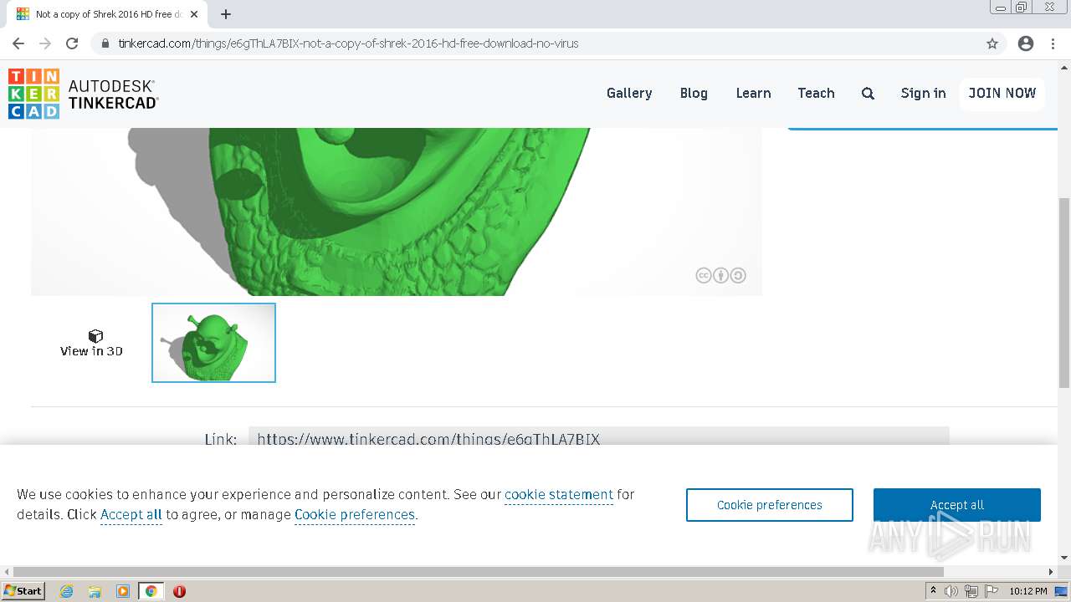Click the Chrome taskbar icon

[x=151, y=591]
